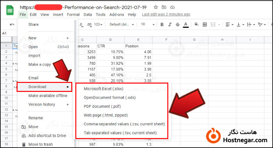Select Download menu entry

click(44, 87)
